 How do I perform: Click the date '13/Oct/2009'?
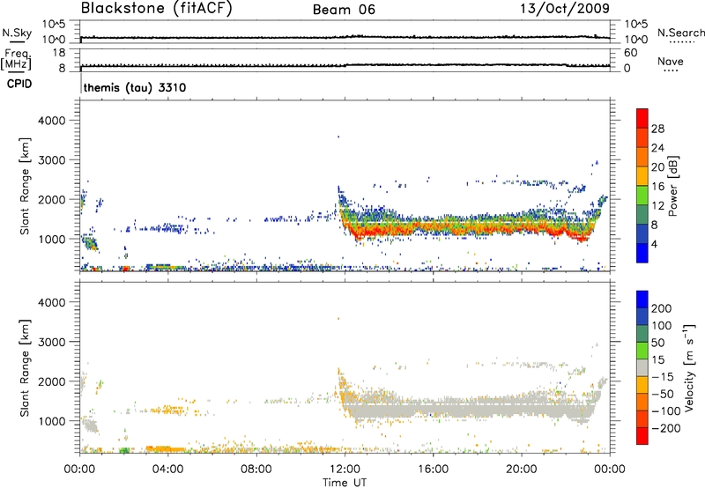(x=565, y=8)
